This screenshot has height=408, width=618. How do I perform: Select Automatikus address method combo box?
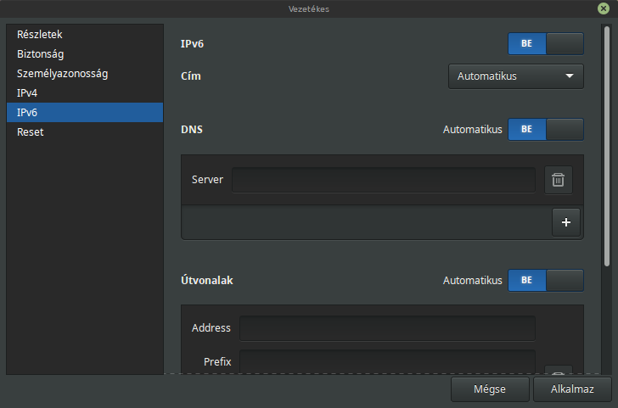[516, 76]
